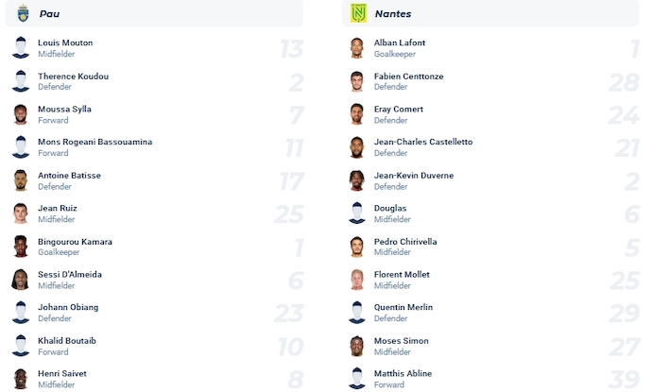Click Khalid Boutaib's placeholder jersey icon
Image resolution: width=652 pixels, height=392 pixels.
pyautogui.click(x=21, y=346)
